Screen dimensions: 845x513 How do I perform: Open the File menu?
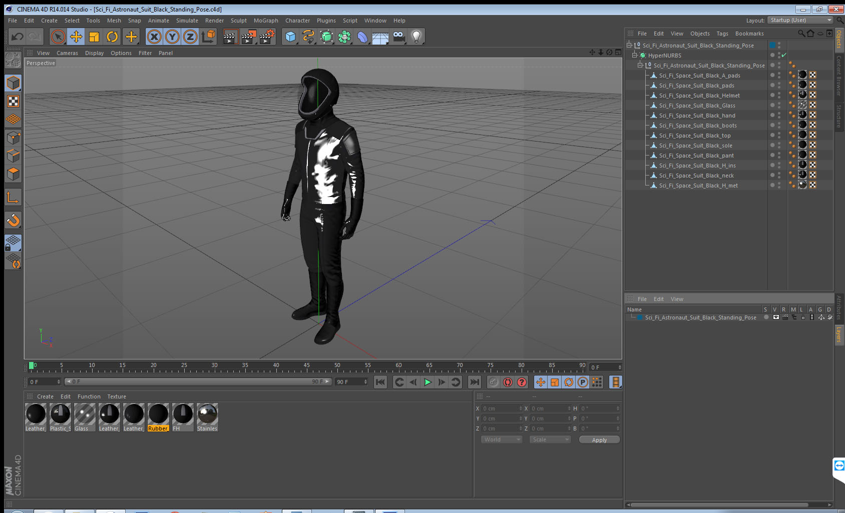13,20
